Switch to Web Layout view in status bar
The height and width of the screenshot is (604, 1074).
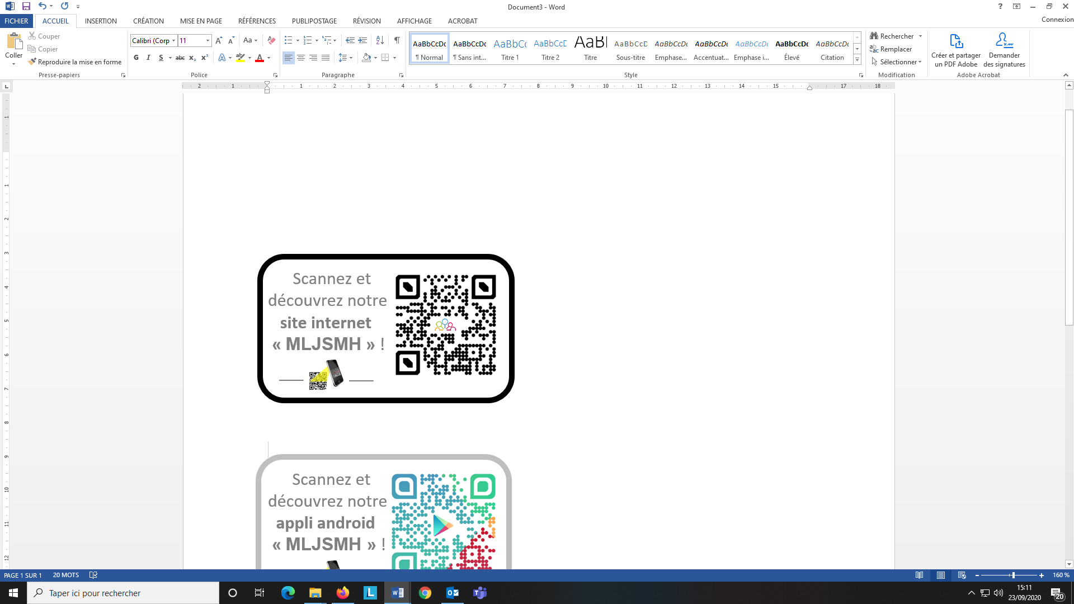pos(962,575)
